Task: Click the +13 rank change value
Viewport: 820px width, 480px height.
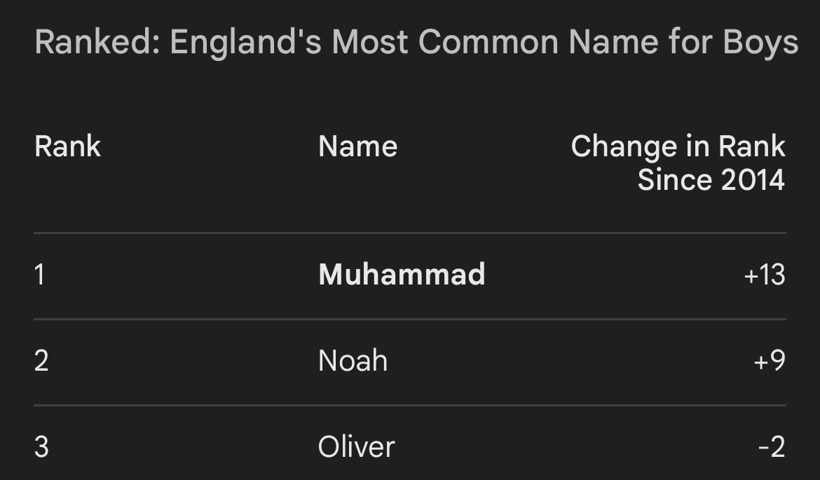Action: coord(765,275)
